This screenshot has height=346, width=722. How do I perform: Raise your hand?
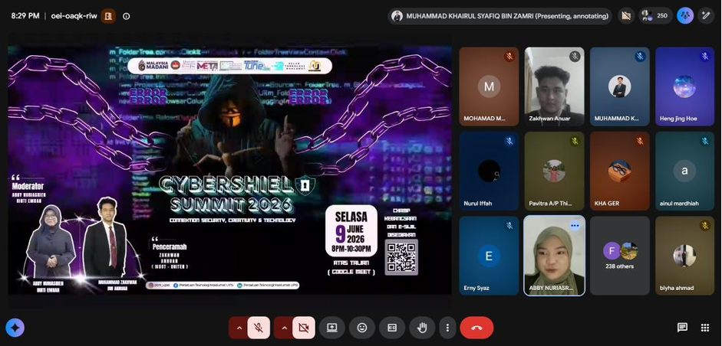click(422, 328)
